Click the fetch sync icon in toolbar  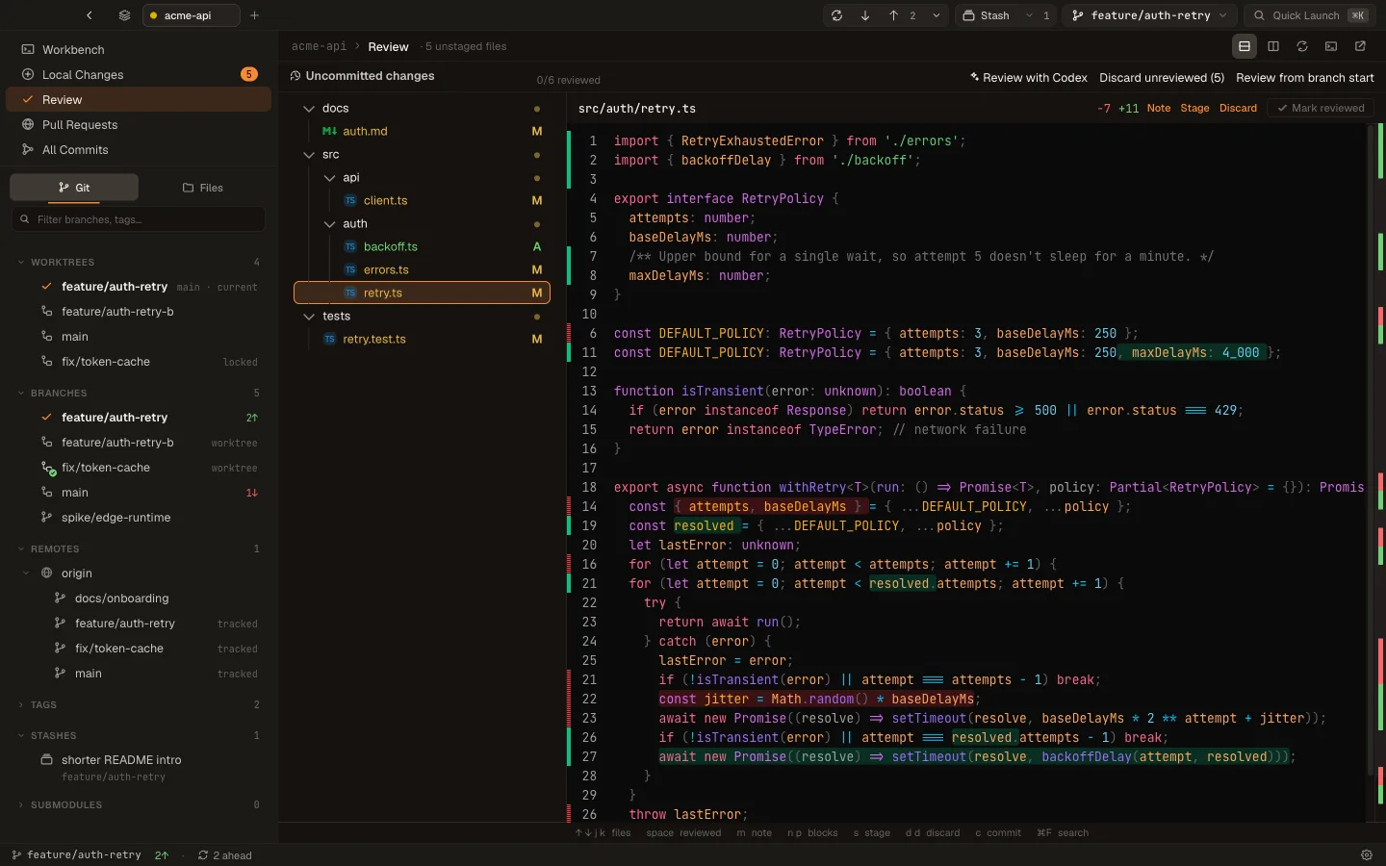coord(837,15)
